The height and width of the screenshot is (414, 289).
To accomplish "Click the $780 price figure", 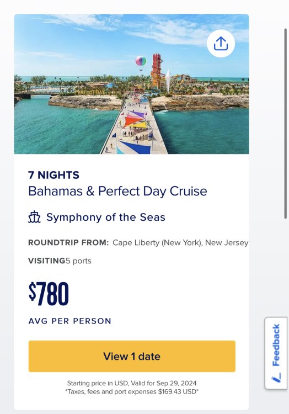I will coord(49,294).
